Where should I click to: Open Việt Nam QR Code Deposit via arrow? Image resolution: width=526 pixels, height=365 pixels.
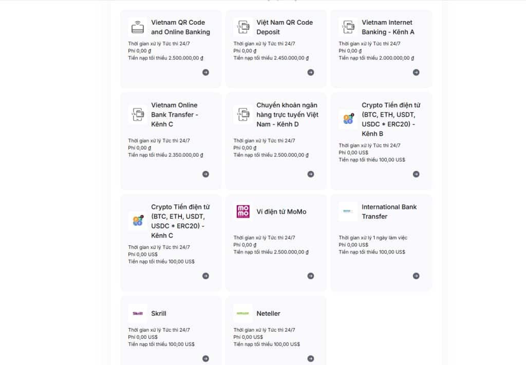click(311, 72)
